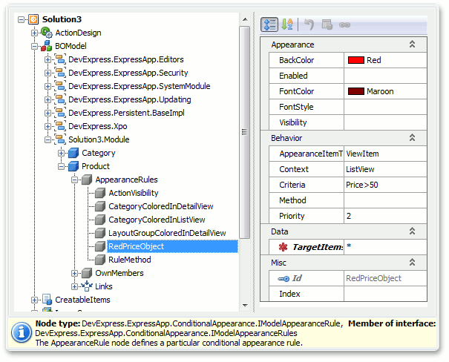Viewport: 449px width, 362px height.
Task: Click the Context value ListView
Action: click(385, 169)
